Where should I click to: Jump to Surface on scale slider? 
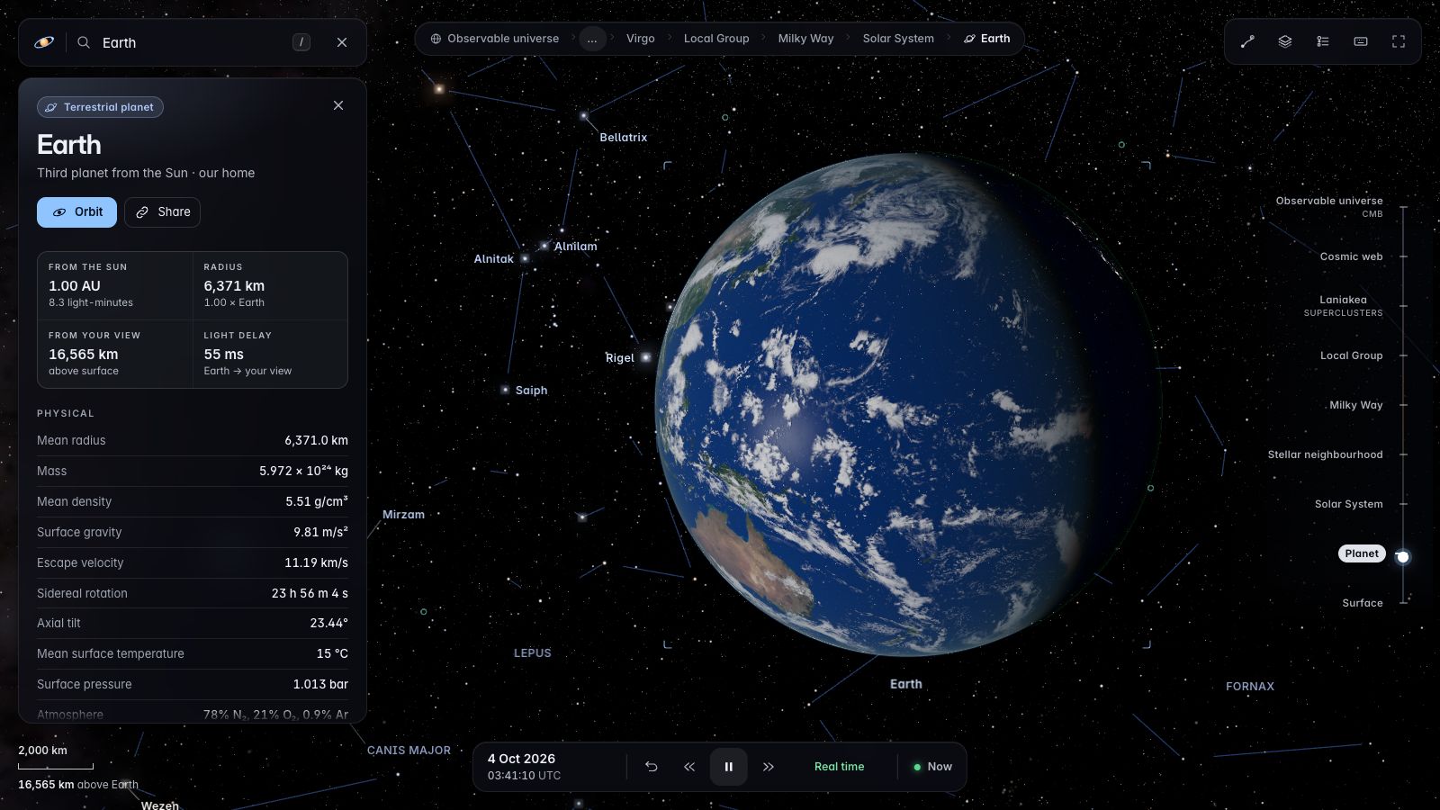pos(1363,603)
